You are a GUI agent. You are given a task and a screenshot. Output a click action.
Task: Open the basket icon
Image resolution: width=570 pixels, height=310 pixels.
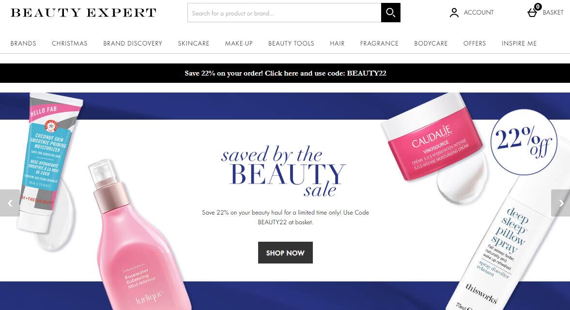(x=532, y=13)
